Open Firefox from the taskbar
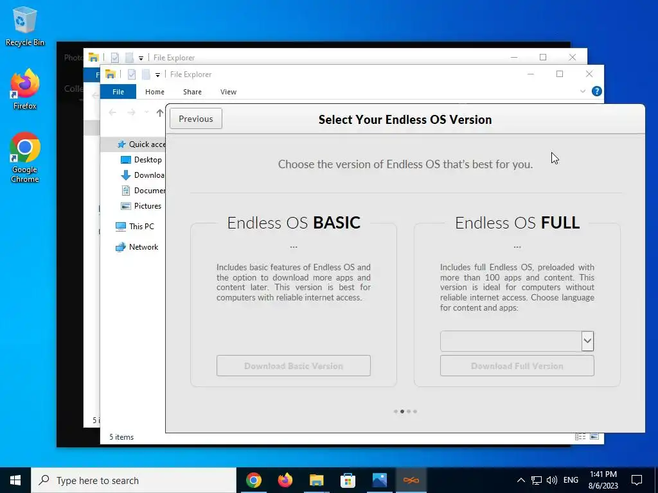The width and height of the screenshot is (658, 493). 285,480
